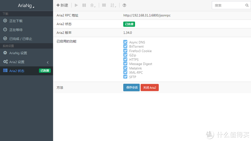Image resolution: width=251 pixels, height=141 pixels.
Task: Open AriaNg settings (AriaNg 设置) page
Action: pos(27,53)
